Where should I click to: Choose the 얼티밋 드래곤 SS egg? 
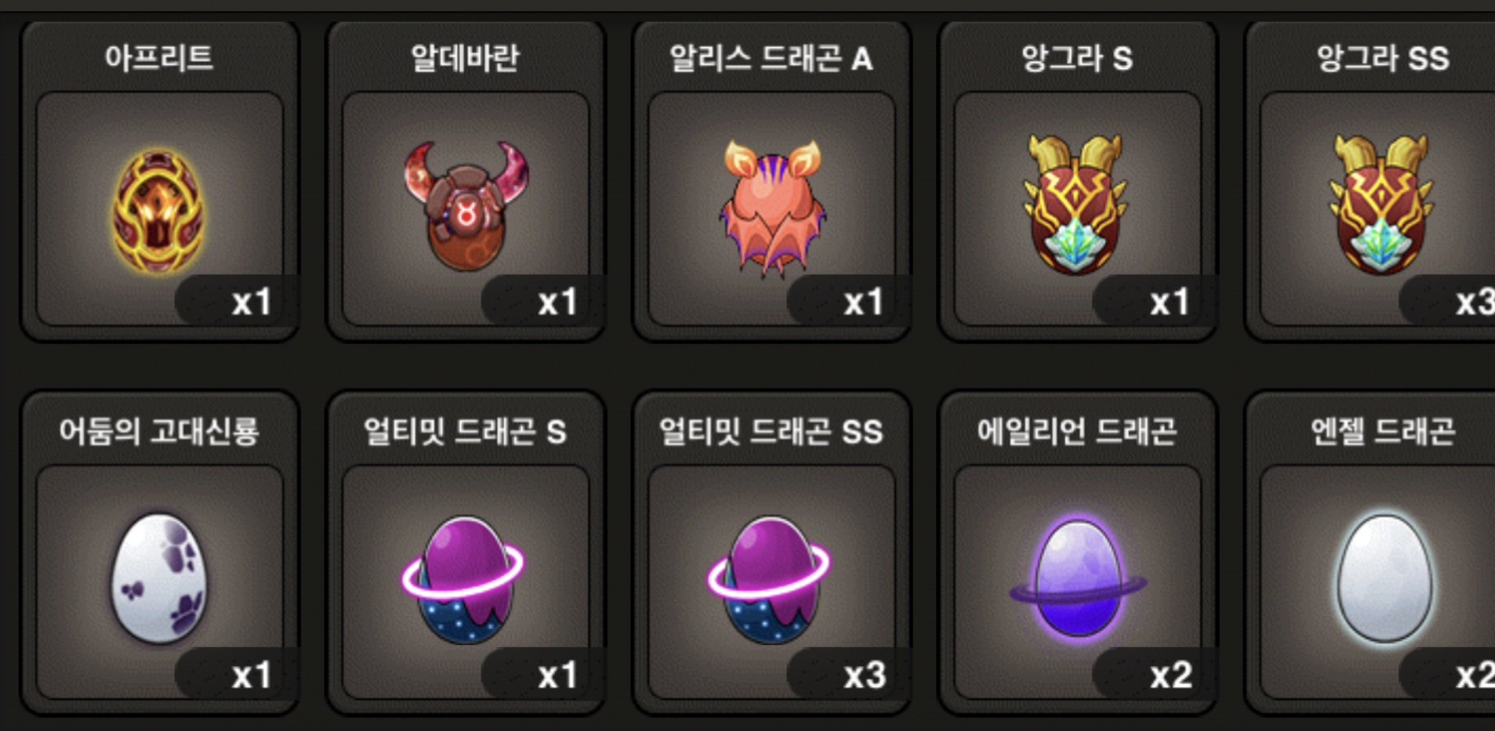(x=770, y=580)
